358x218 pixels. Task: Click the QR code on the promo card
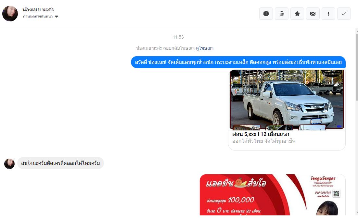(x=336, y=194)
